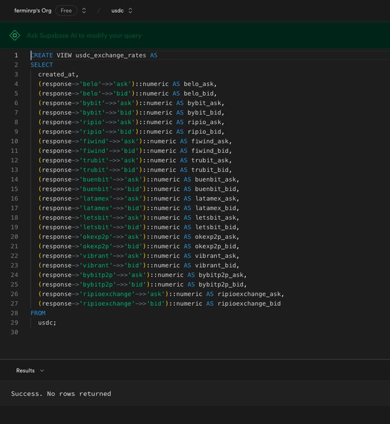The width and height of the screenshot is (390, 424).
Task: Click the Results tab label
Action: pos(25,371)
